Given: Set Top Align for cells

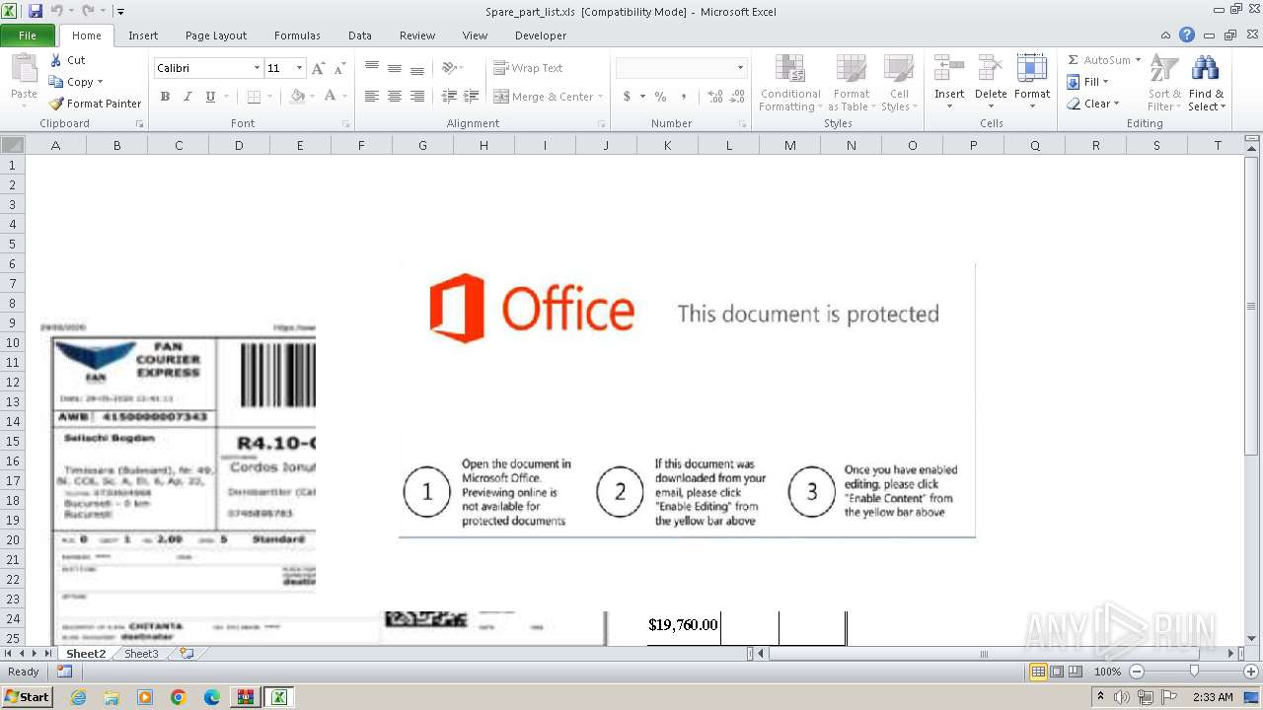Looking at the screenshot, I should [372, 68].
